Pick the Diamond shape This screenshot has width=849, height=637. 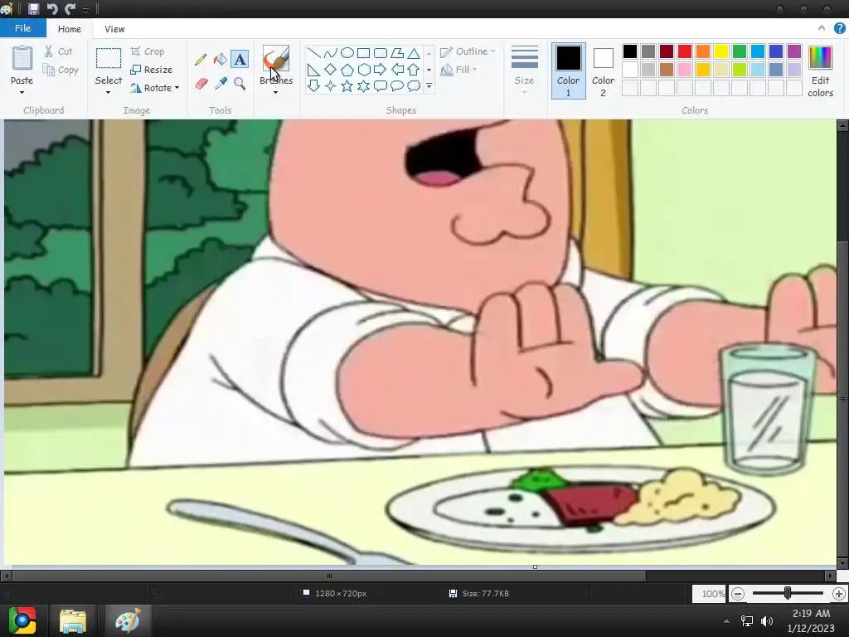click(330, 70)
